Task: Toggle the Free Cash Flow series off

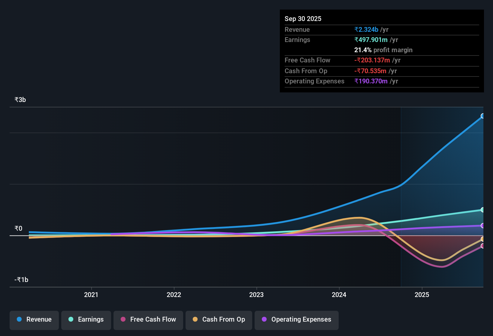Action: click(x=148, y=319)
